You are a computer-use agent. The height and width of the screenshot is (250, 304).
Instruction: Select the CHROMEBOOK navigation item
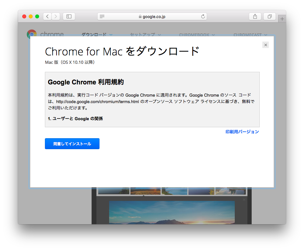tap(194, 35)
